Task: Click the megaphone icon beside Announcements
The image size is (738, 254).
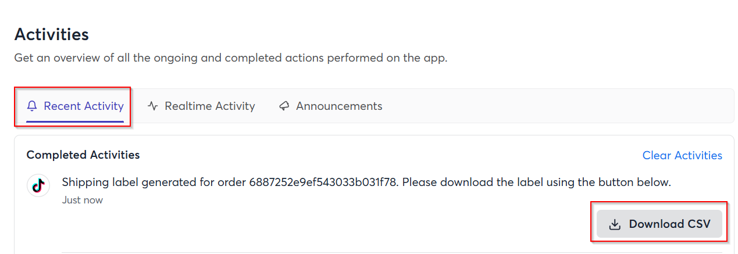Action: 284,106
